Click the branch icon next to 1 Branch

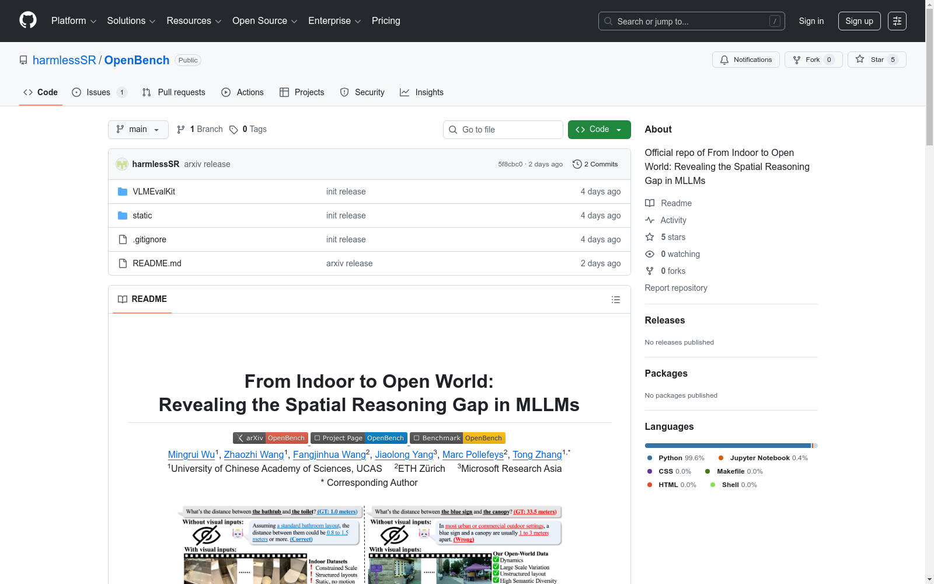181,130
